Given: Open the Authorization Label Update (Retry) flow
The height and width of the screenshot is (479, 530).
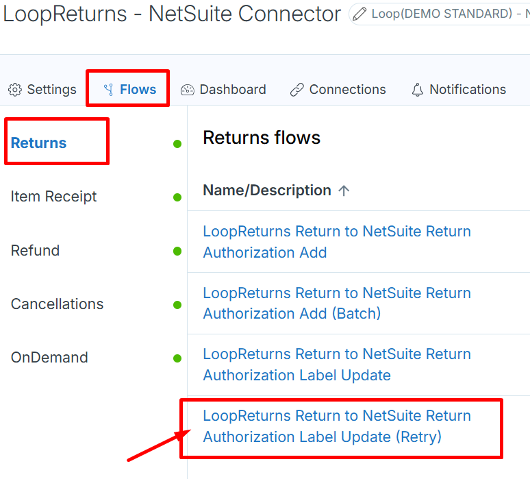Looking at the screenshot, I should click(x=337, y=426).
